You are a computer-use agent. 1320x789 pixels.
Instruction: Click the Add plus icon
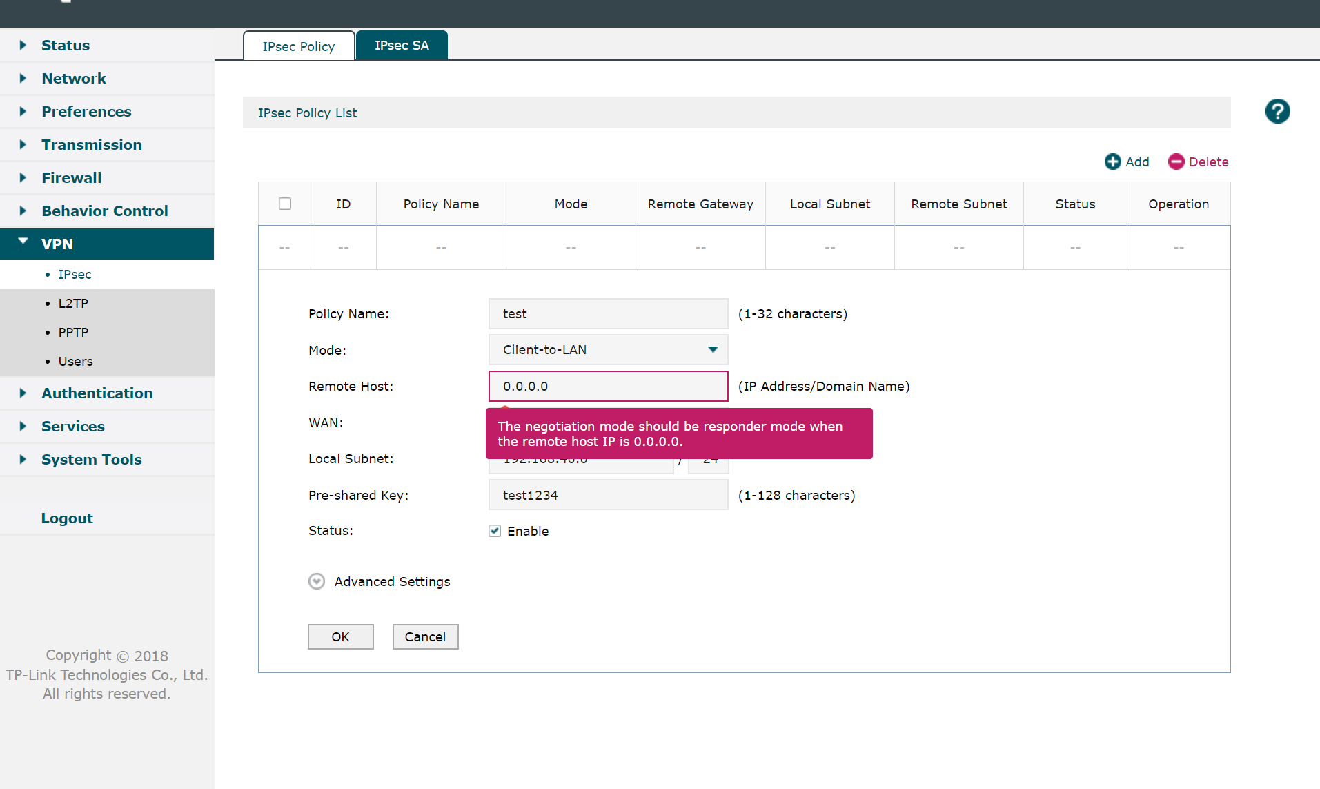(x=1112, y=162)
